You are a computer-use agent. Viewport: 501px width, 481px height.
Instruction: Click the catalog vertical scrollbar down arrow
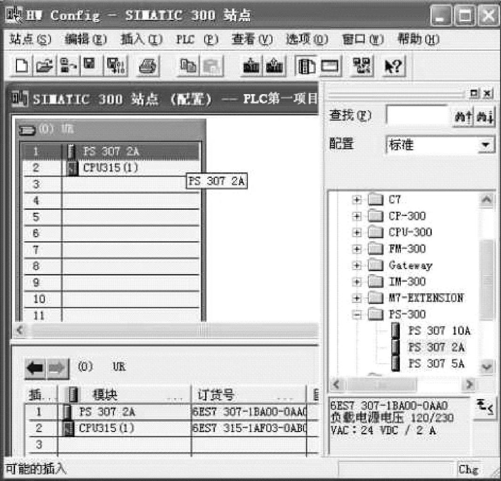[x=486, y=366]
